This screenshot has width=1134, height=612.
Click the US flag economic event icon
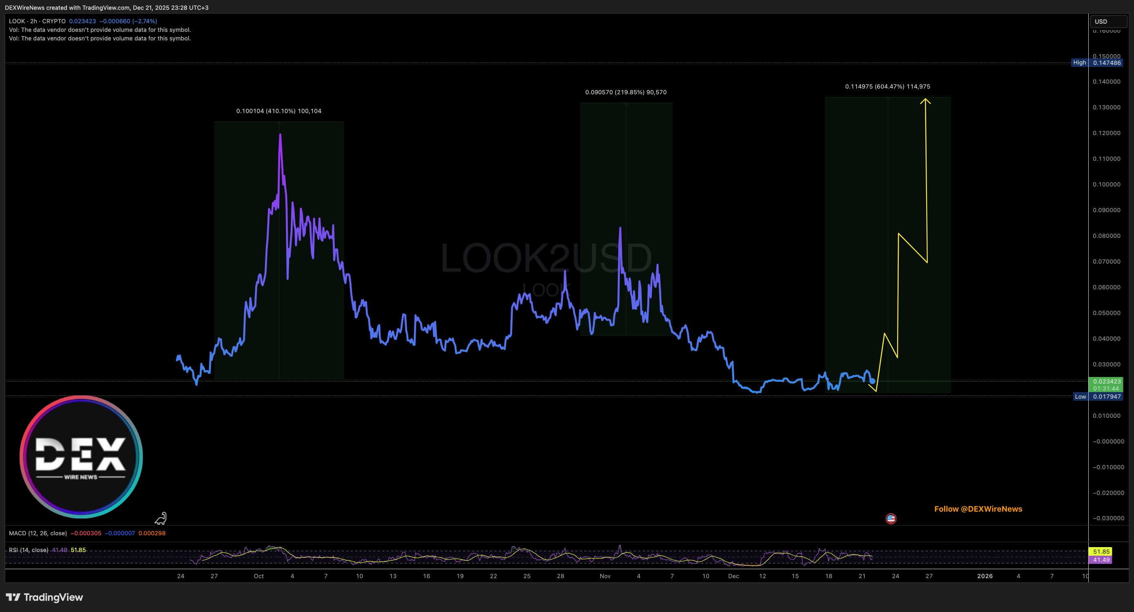(891, 519)
